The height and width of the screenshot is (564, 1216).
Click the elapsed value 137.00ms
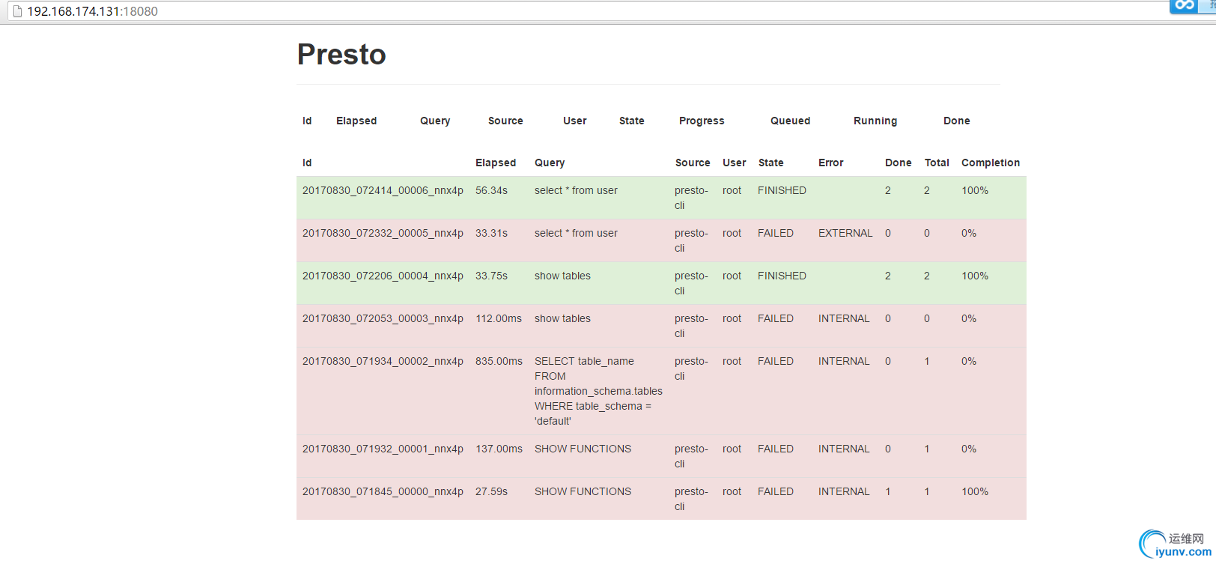click(x=499, y=449)
